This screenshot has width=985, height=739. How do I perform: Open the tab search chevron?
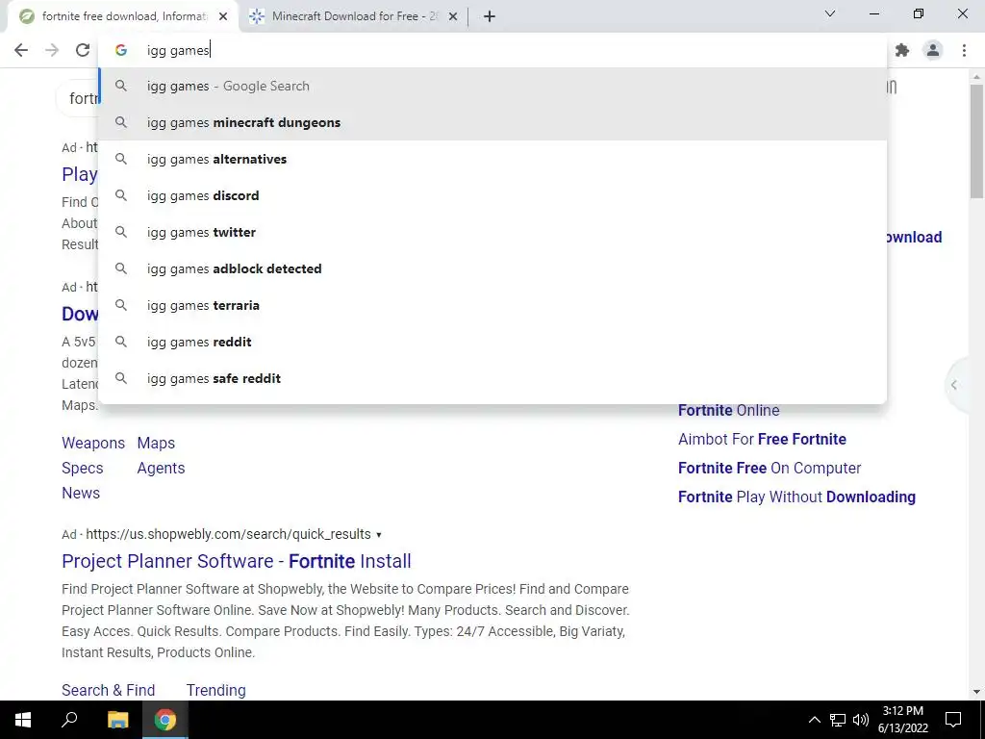pyautogui.click(x=830, y=13)
